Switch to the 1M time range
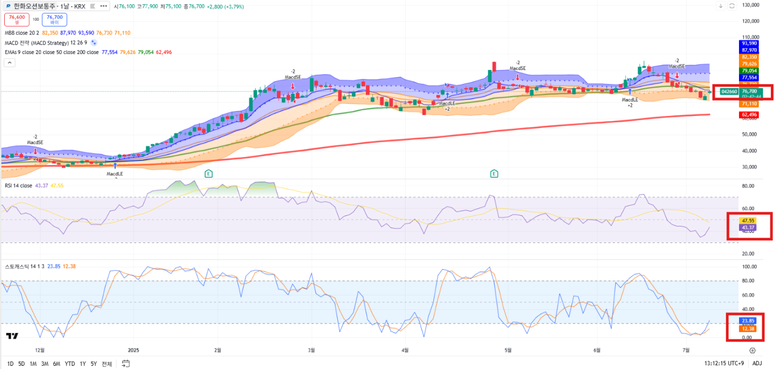This screenshot has width=774, height=369. pyautogui.click(x=33, y=364)
